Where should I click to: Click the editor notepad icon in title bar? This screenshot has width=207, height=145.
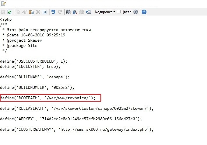point(4,3)
